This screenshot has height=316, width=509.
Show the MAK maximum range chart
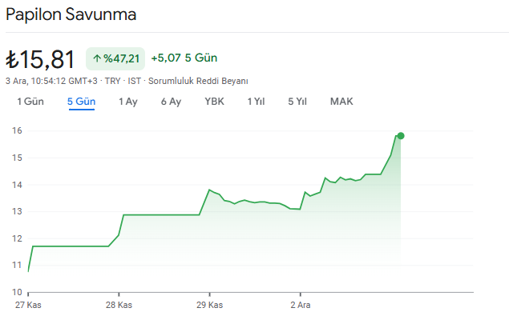(x=341, y=102)
